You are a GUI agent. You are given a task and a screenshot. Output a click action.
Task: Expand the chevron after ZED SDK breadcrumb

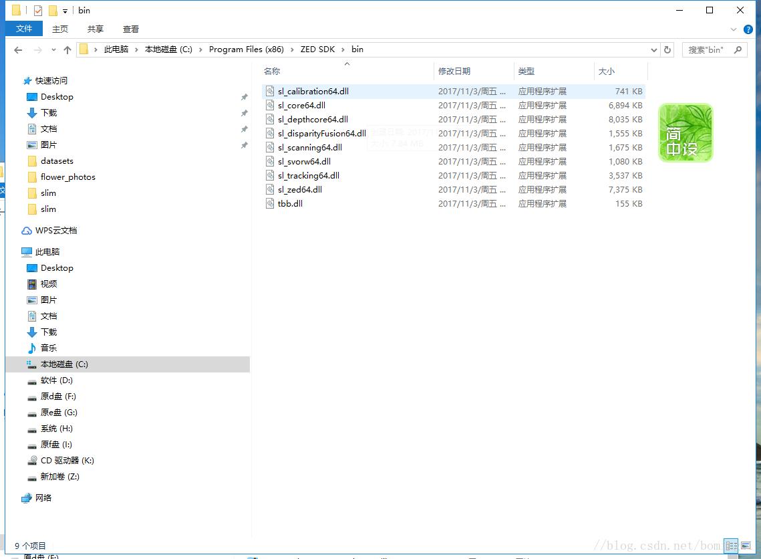click(x=343, y=49)
